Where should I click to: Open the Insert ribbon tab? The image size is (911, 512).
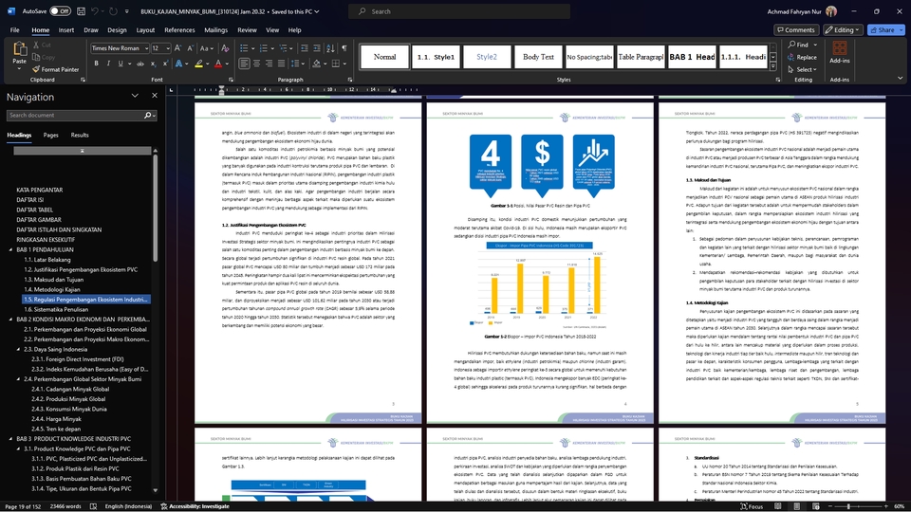click(66, 30)
